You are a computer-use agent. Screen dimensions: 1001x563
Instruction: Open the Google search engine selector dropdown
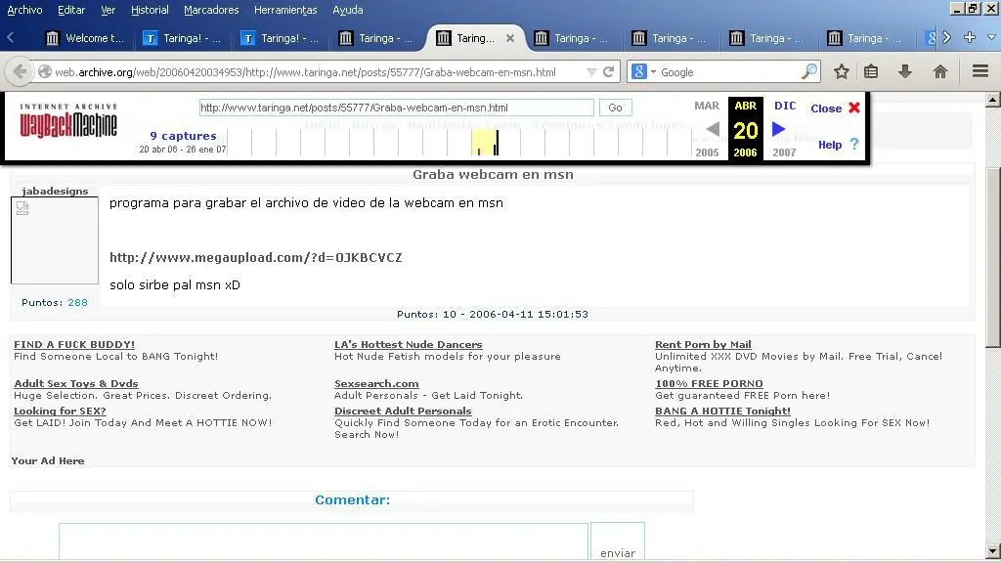point(642,71)
